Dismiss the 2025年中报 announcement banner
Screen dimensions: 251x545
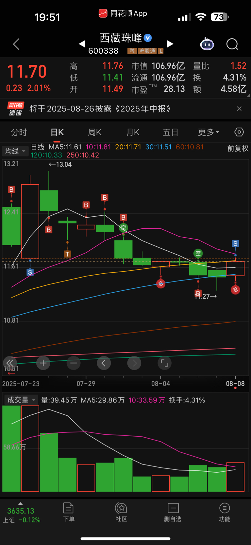(x=239, y=109)
